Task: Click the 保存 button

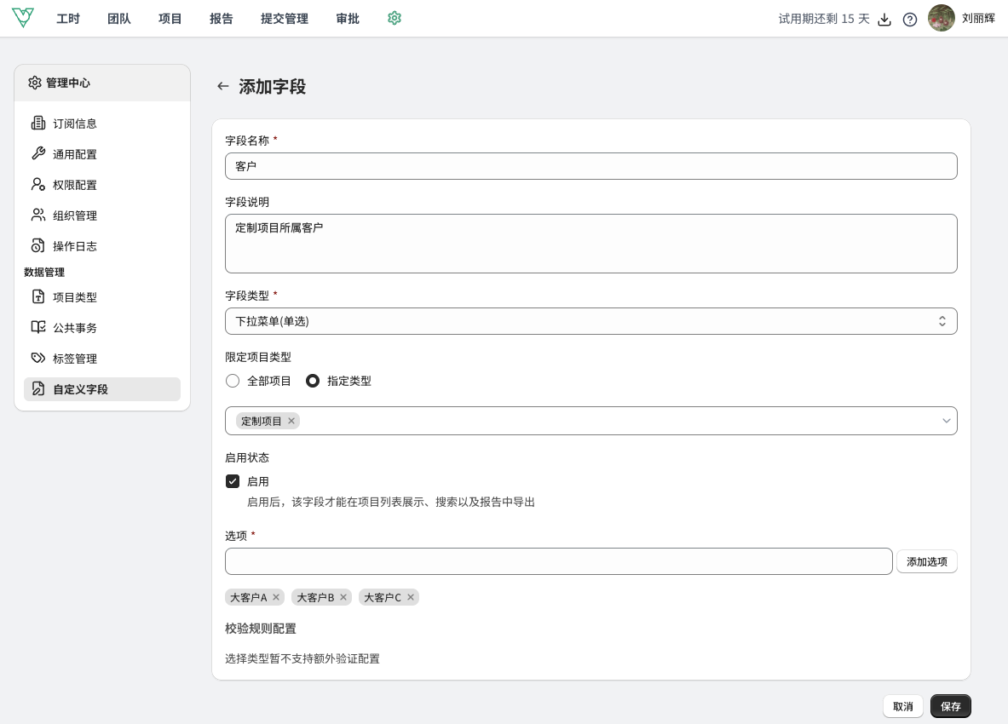Action: 950,706
